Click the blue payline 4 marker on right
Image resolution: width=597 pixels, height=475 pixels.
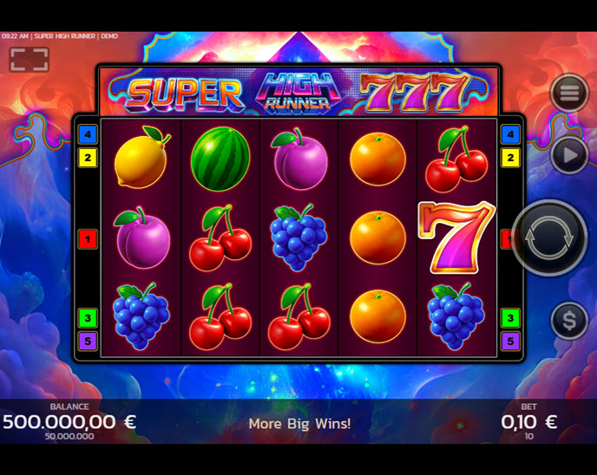coord(510,134)
